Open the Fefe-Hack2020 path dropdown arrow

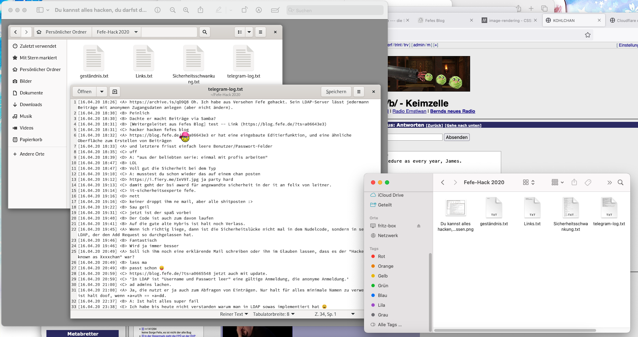click(136, 32)
